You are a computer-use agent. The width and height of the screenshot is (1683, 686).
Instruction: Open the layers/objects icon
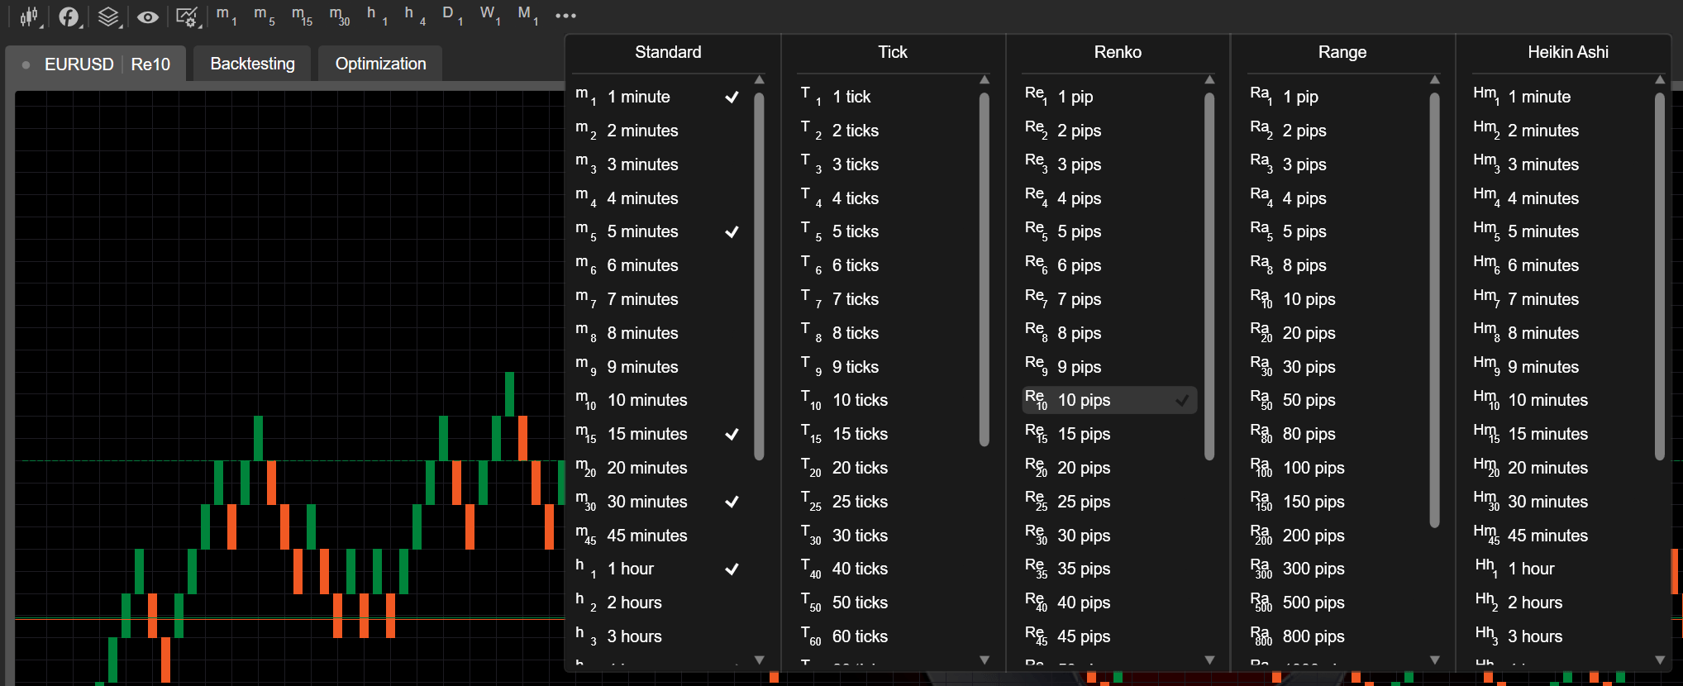[x=108, y=16]
